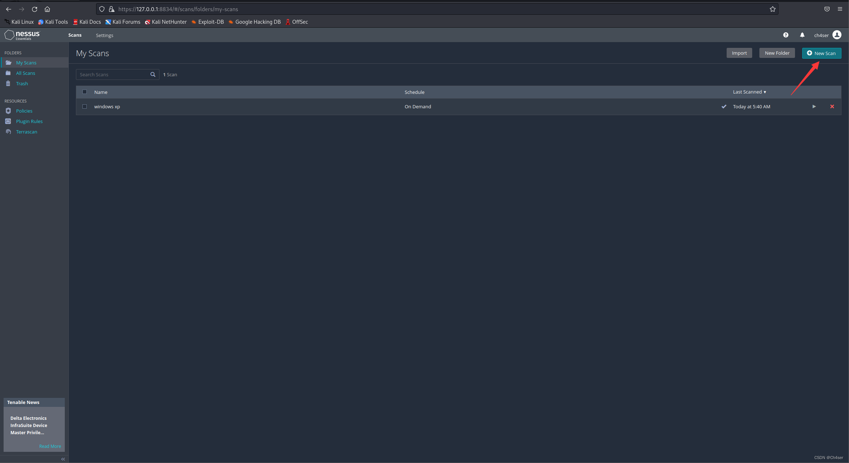Image resolution: width=849 pixels, height=463 pixels.
Task: Open the help question mark icon
Action: click(x=785, y=35)
